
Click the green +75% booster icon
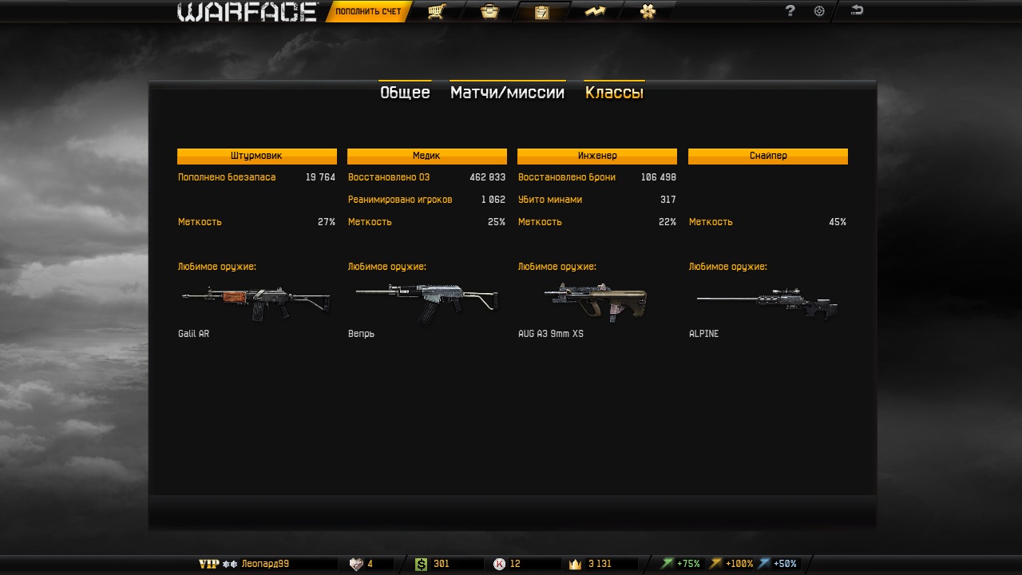coord(667,564)
